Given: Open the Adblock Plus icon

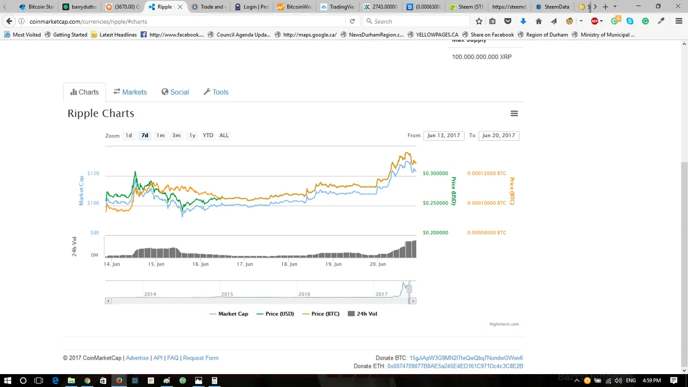Looking at the screenshot, I should (594, 21).
